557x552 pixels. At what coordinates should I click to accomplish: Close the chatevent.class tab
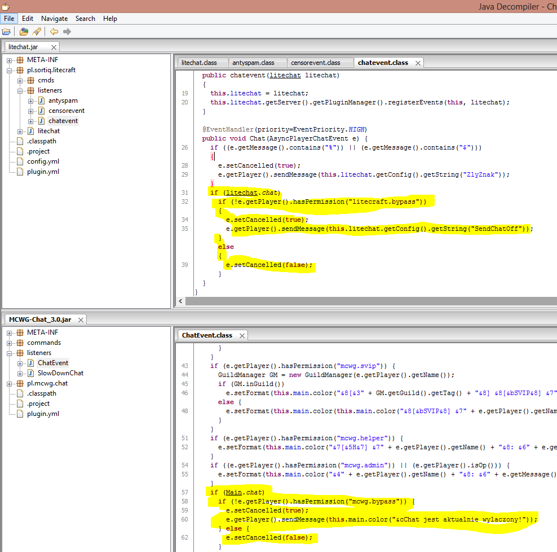418,63
